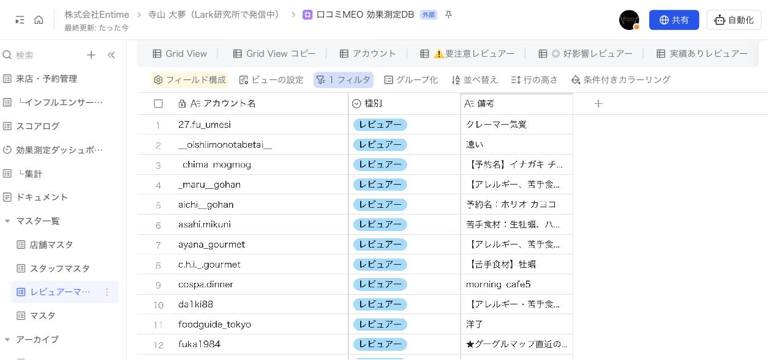Select マスタ table in sidebar

36,316
